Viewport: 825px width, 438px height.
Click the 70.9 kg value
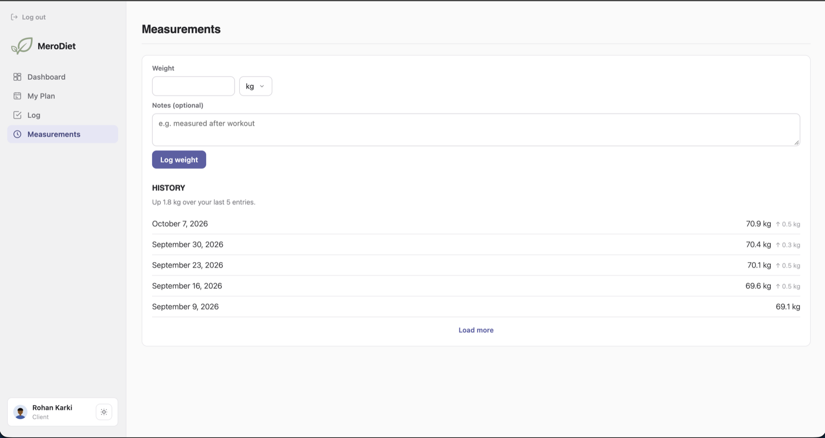(x=758, y=224)
